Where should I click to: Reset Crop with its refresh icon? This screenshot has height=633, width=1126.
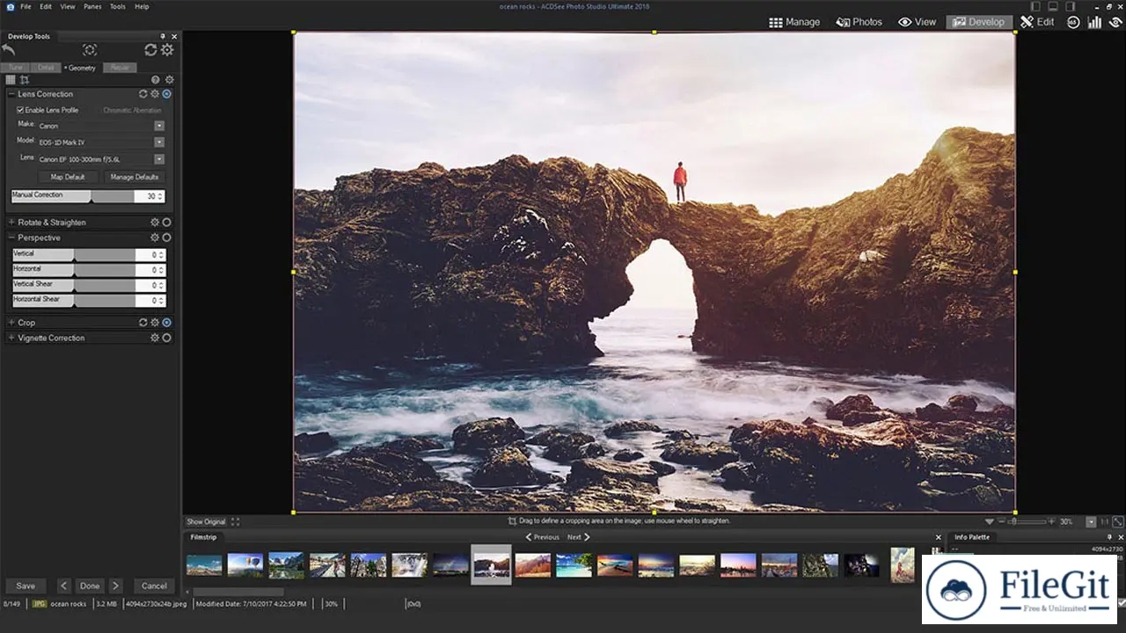[143, 323]
